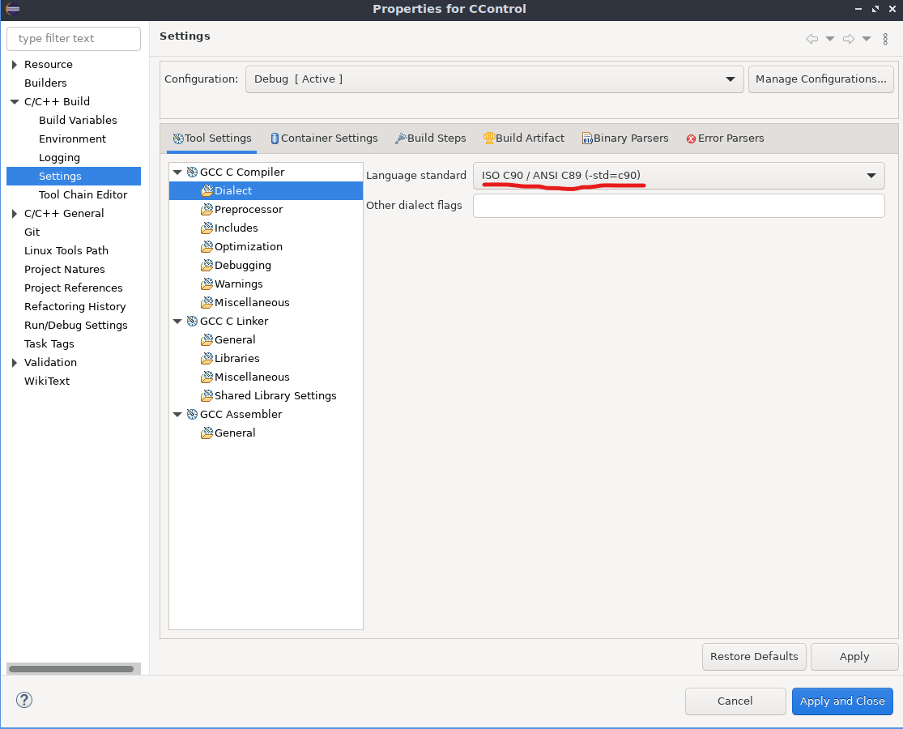Click the hammer icon on Build Steps tab
Viewport: 903px width, 729px height.
point(400,138)
